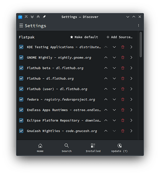This screenshot has height=175, width=160.
Task: Open the Update (7) tab
Action: tap(119, 148)
